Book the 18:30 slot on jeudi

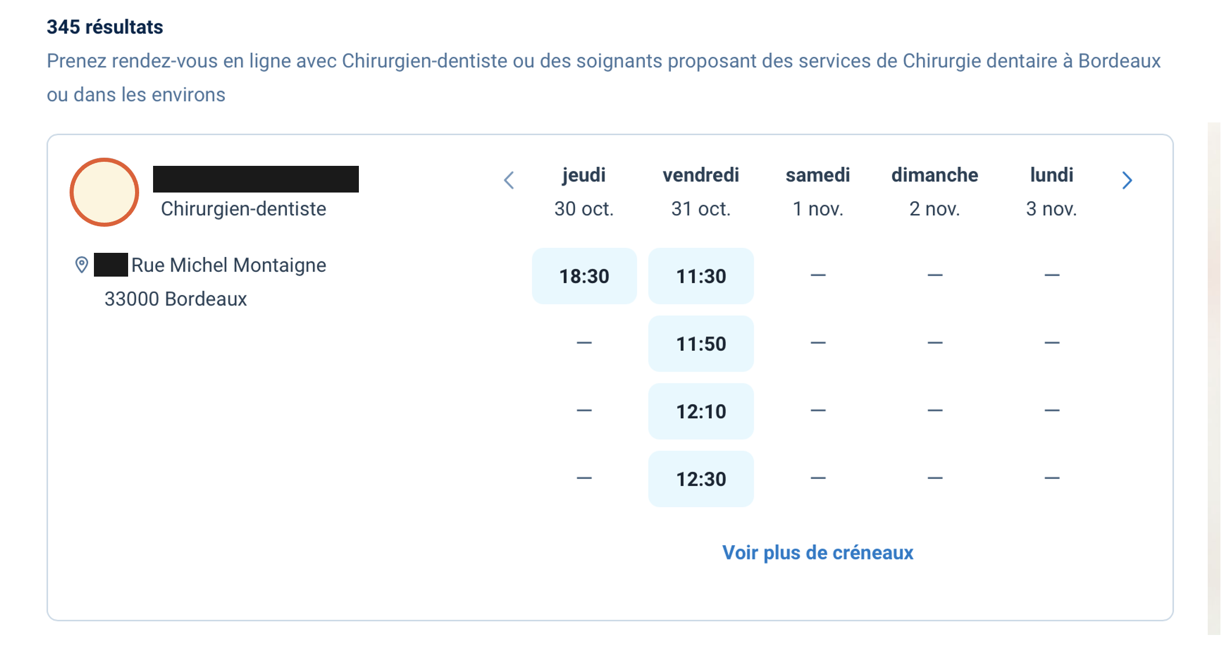584,276
